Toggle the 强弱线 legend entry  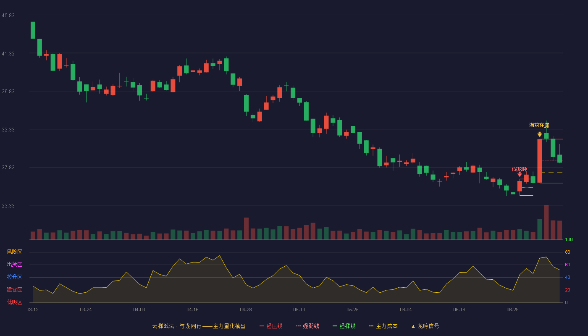click(x=307, y=326)
